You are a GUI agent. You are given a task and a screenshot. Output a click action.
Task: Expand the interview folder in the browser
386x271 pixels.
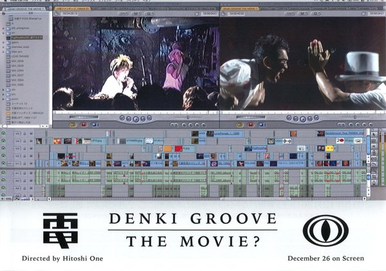[x=3, y=47]
